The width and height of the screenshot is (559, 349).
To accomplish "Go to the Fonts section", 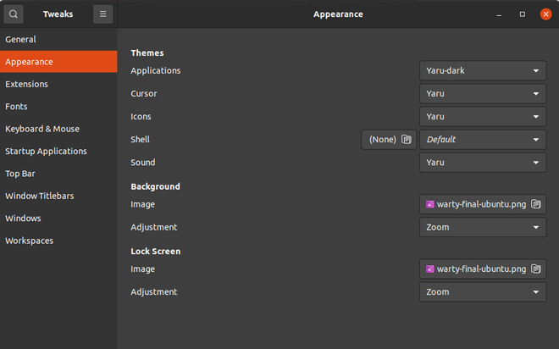I will pos(17,107).
